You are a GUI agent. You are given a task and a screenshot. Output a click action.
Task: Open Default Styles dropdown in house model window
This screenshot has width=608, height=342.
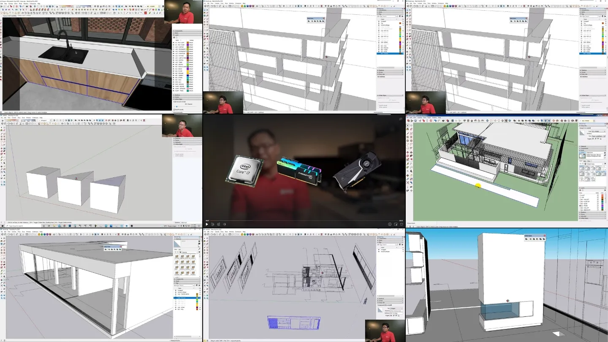(595, 164)
